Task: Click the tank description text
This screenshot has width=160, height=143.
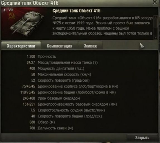Action: click(103, 26)
